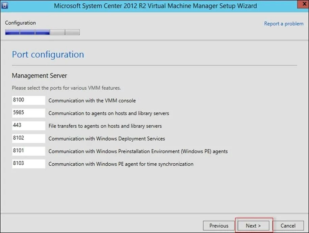Click the fourth progress bar segment
The height and width of the screenshot is (233, 309).
(x=57, y=32)
